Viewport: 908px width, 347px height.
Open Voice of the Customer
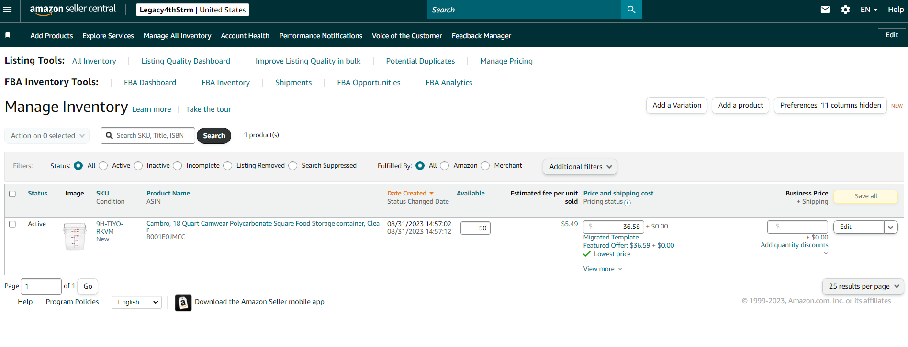click(407, 36)
